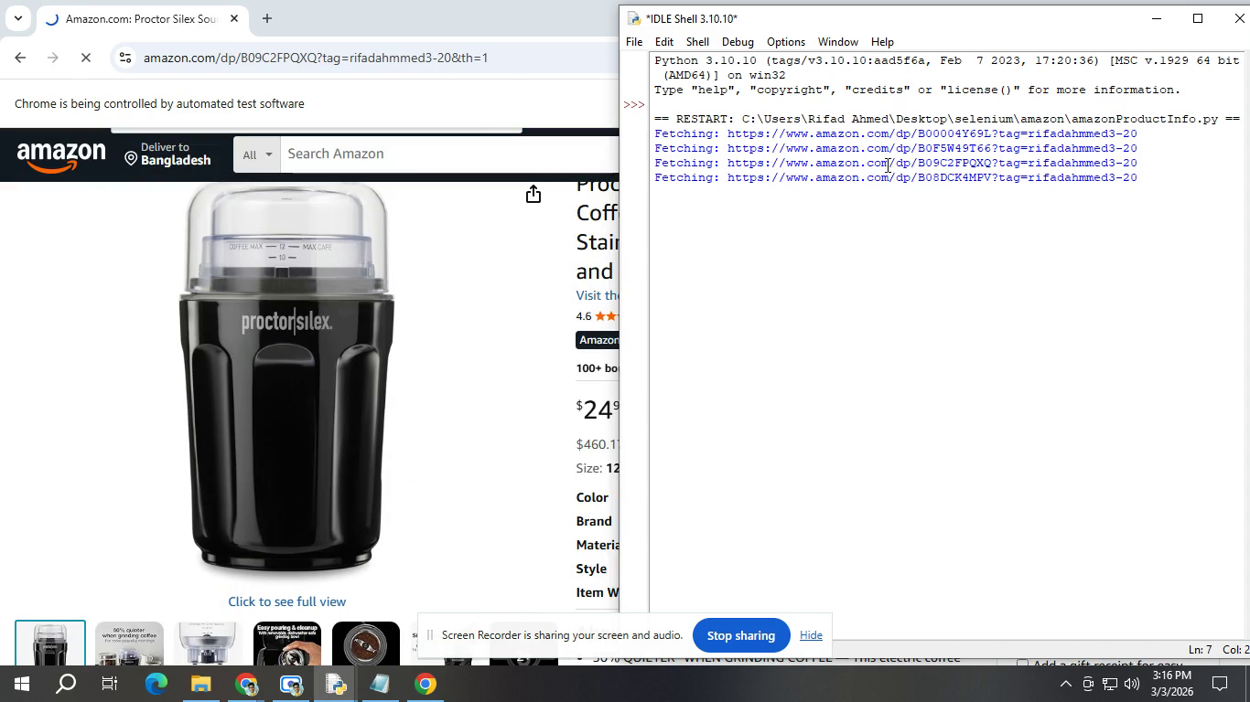The height and width of the screenshot is (702, 1250).
Task: Open Microsoft Edge from the taskbar
Action: tap(156, 684)
